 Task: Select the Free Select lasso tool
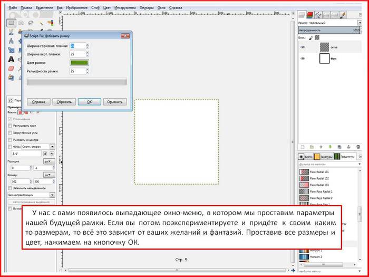tap(31, 23)
